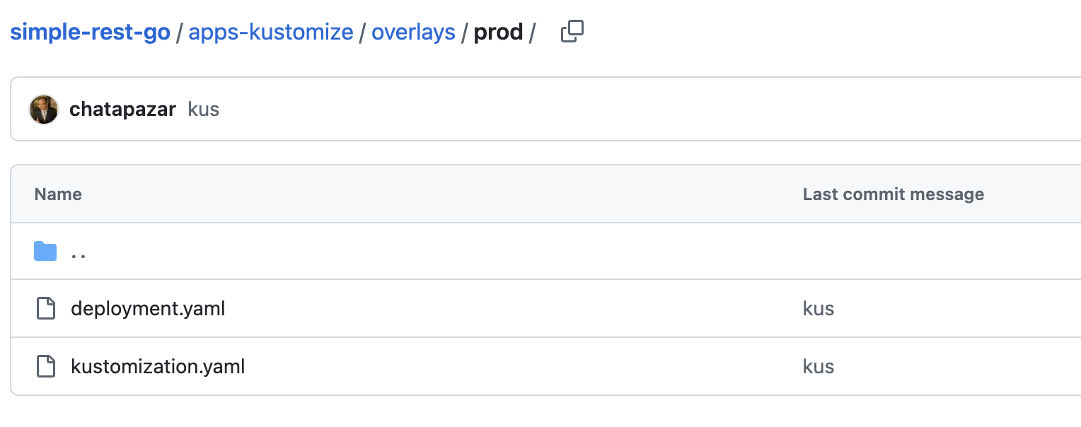1081x427 pixels.
Task: Open the chatapazar username link
Action: tap(122, 110)
